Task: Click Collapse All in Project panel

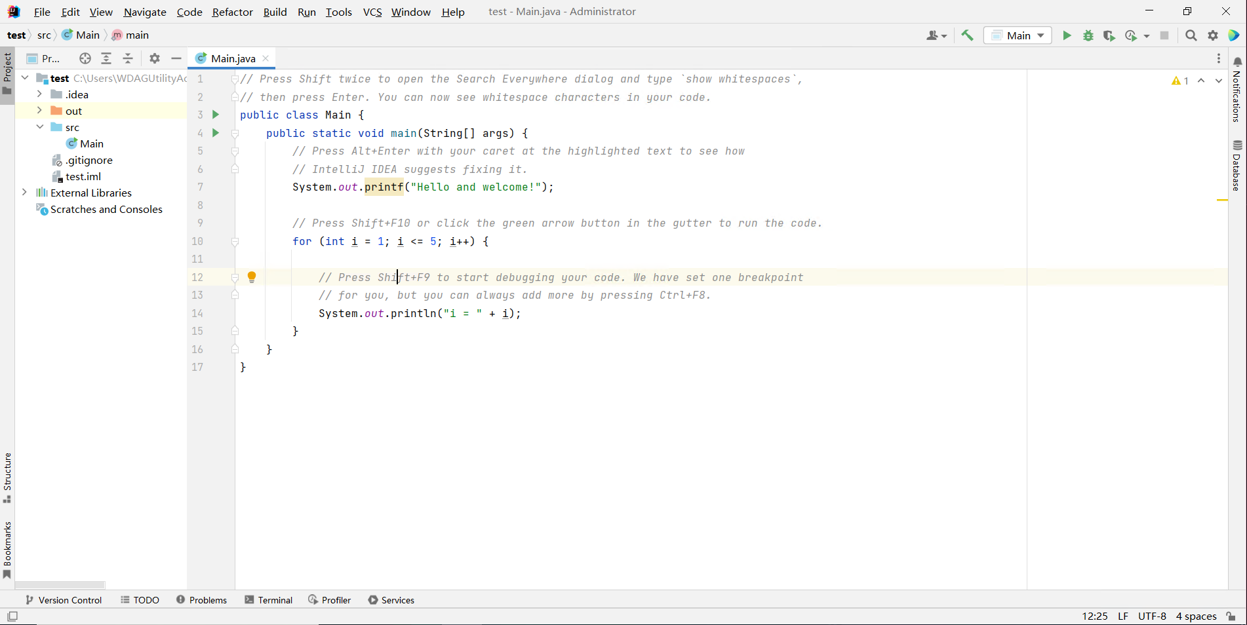Action: click(x=128, y=58)
